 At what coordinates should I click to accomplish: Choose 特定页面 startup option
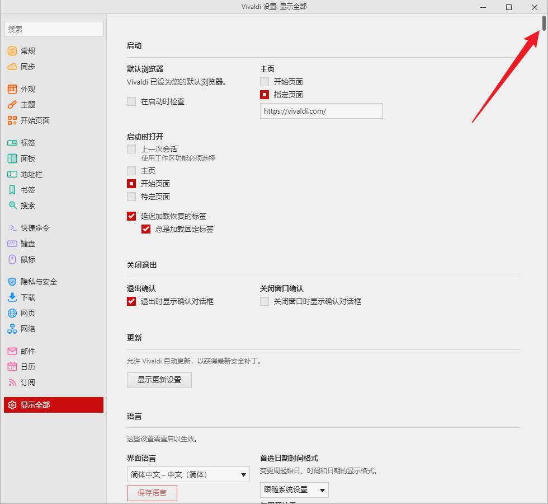click(x=131, y=197)
